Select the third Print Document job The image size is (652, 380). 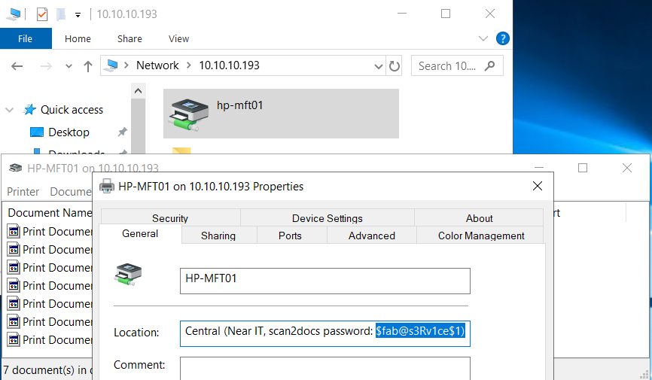tap(50, 268)
